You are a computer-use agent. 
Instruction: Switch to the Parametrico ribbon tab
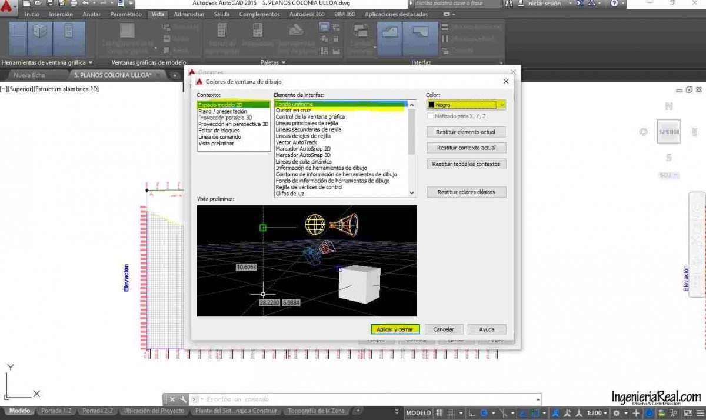[x=126, y=14]
